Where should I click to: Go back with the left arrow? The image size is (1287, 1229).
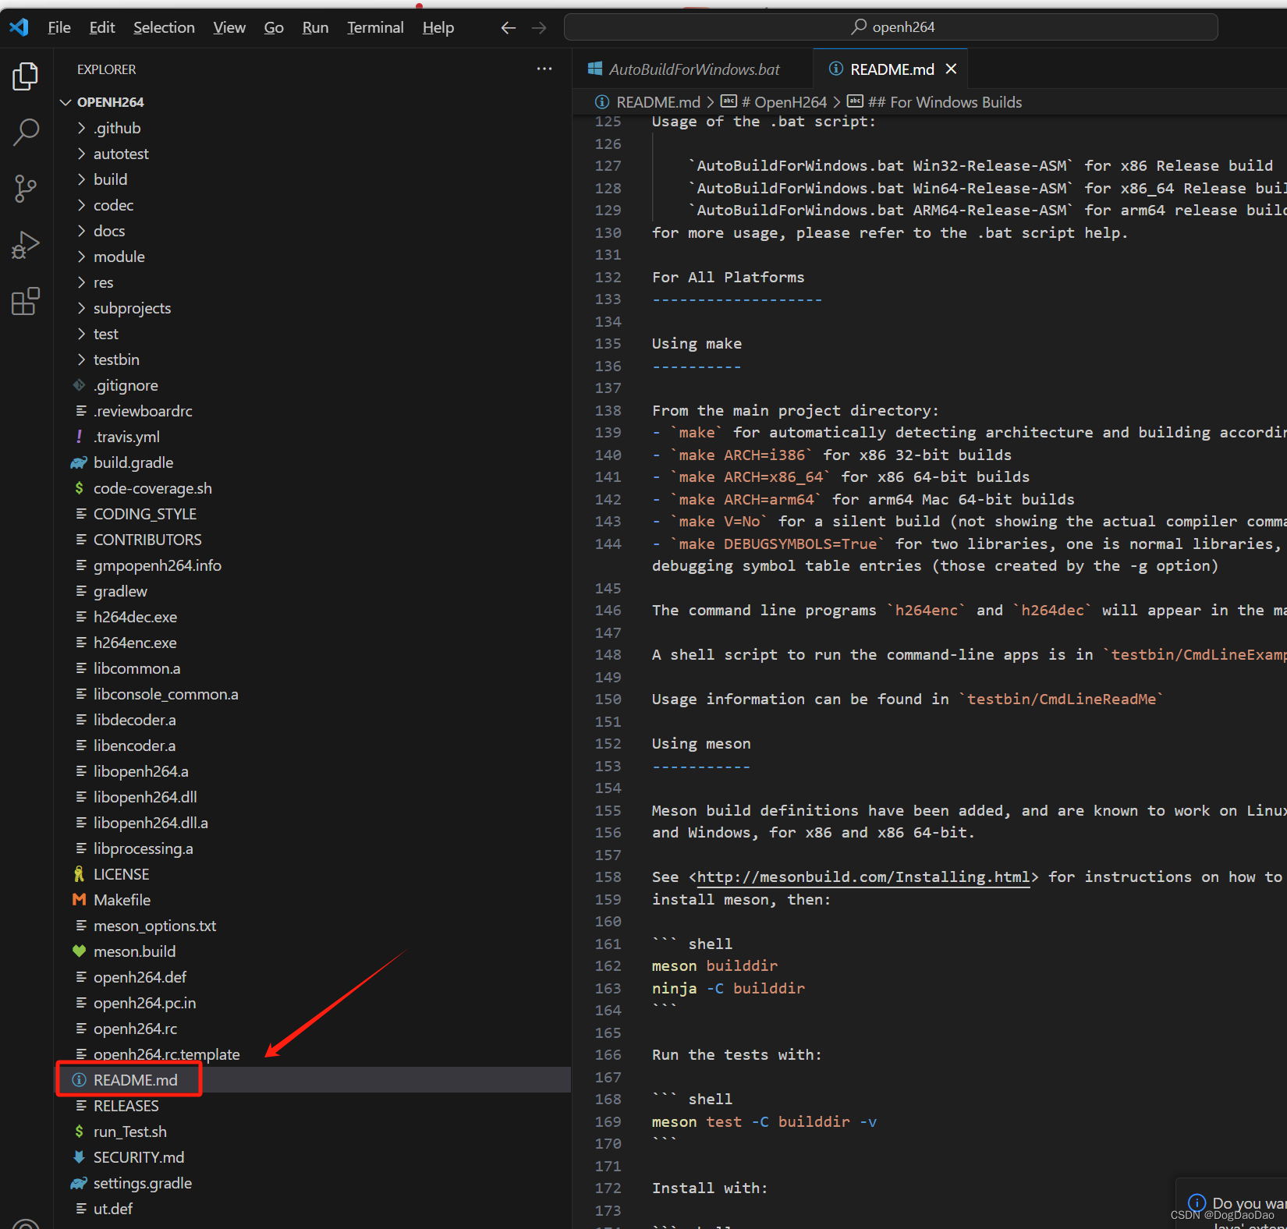[509, 28]
